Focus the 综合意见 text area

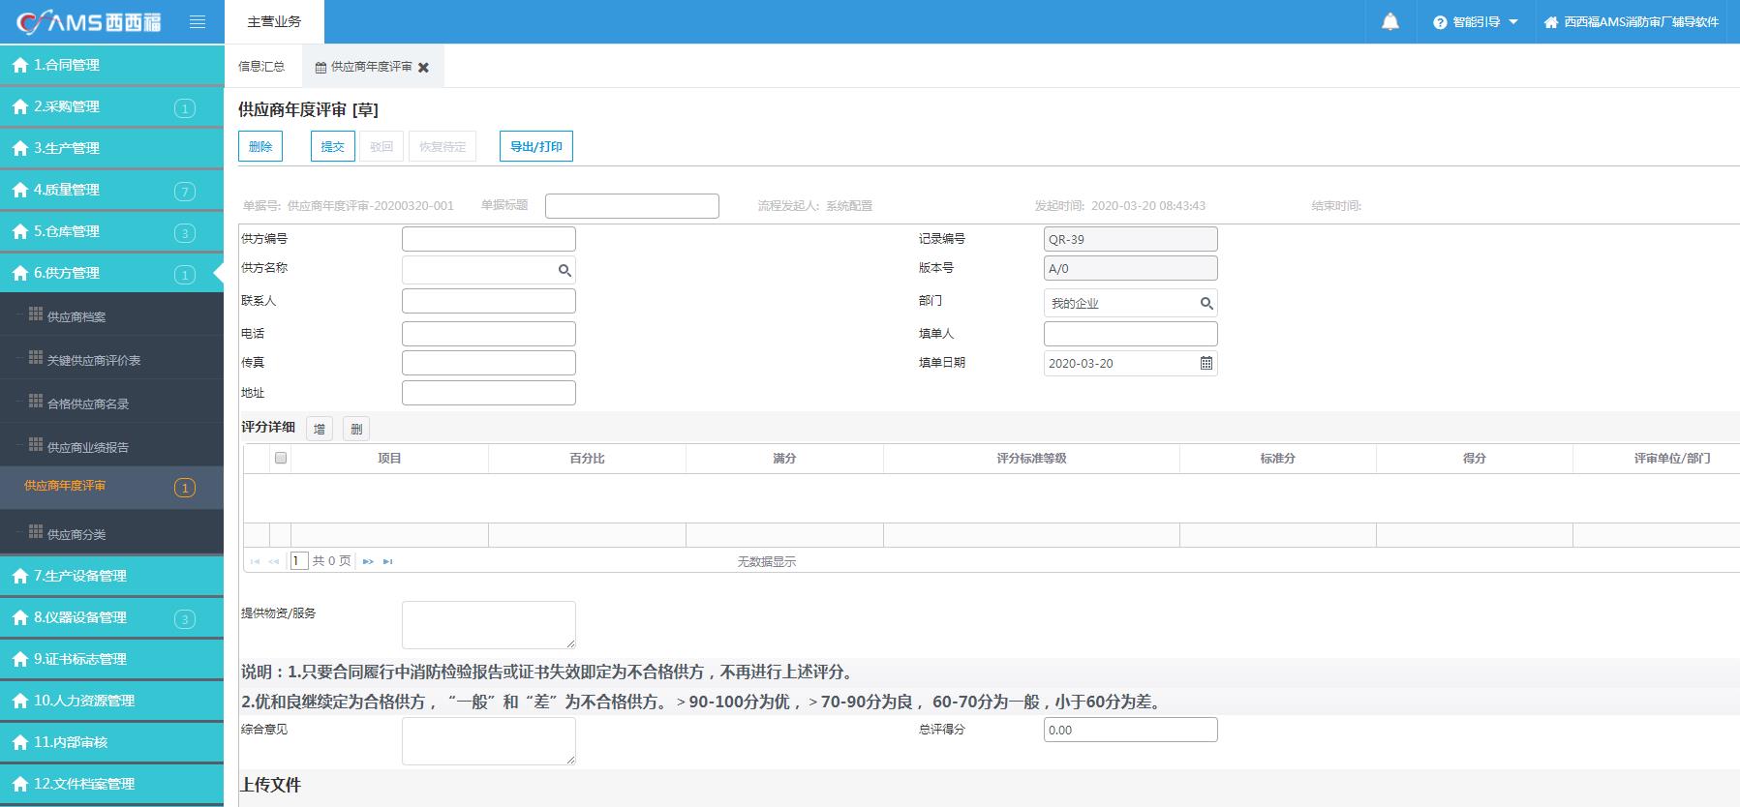(489, 741)
